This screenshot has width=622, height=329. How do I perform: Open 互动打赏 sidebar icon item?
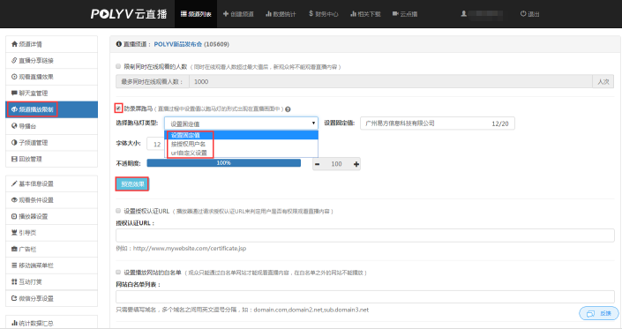[15, 282]
